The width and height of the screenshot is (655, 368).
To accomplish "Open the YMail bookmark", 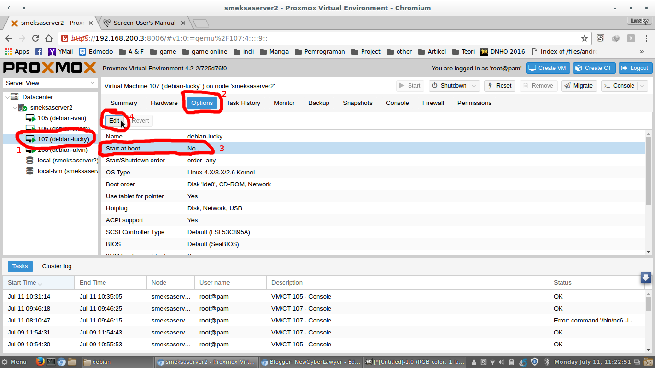I will [x=60, y=51].
